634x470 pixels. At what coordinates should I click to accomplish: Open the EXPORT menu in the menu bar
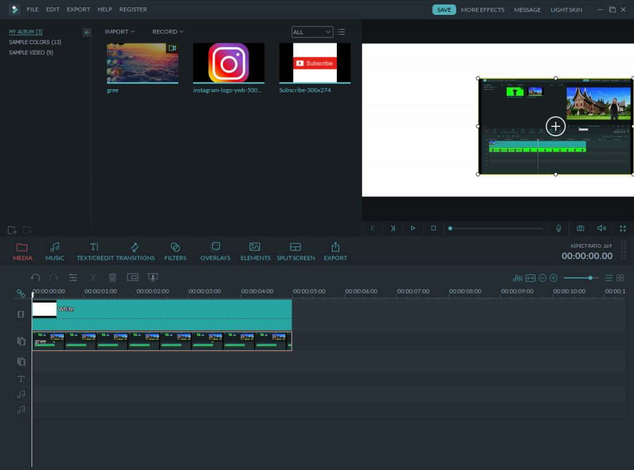tap(79, 9)
